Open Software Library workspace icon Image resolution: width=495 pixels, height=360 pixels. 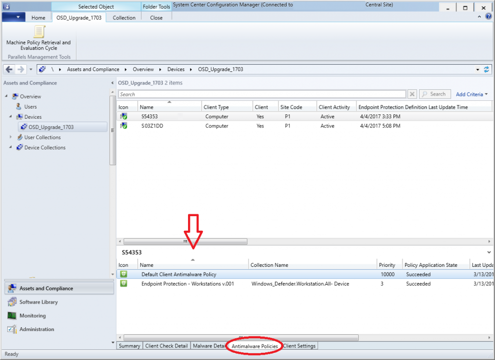click(12, 302)
